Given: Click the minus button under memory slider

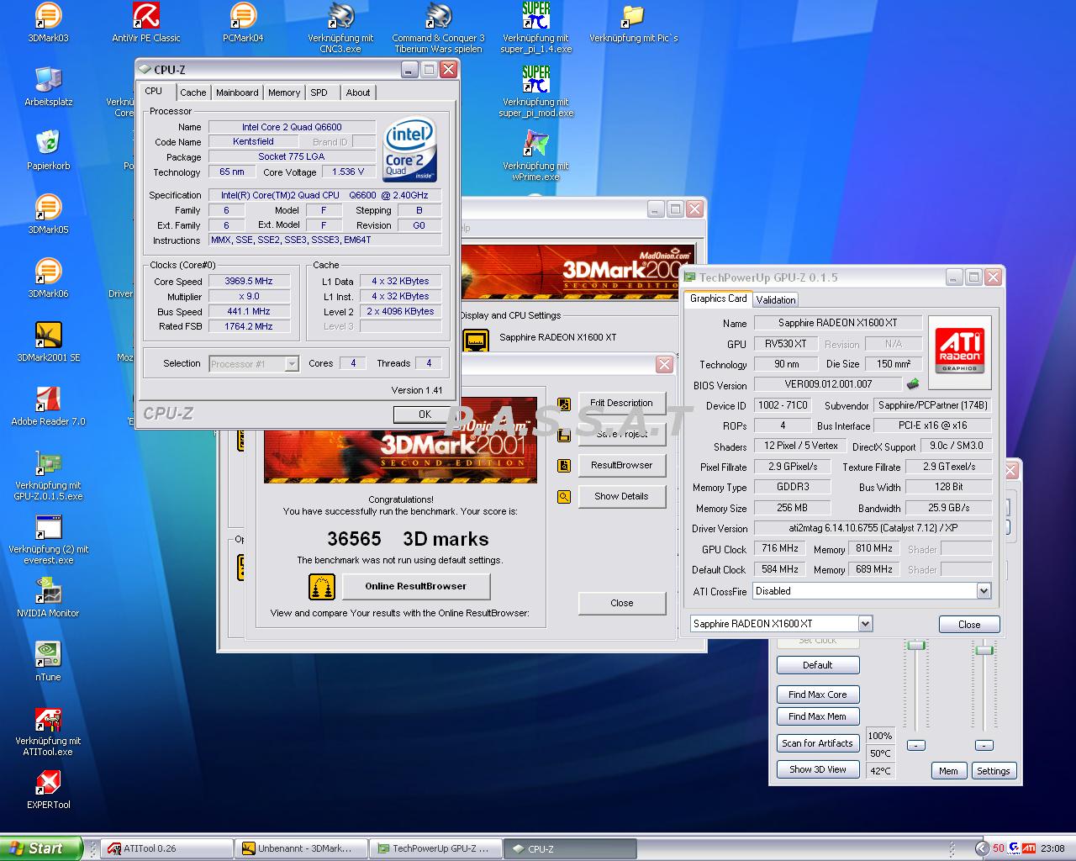Looking at the screenshot, I should click(x=984, y=745).
